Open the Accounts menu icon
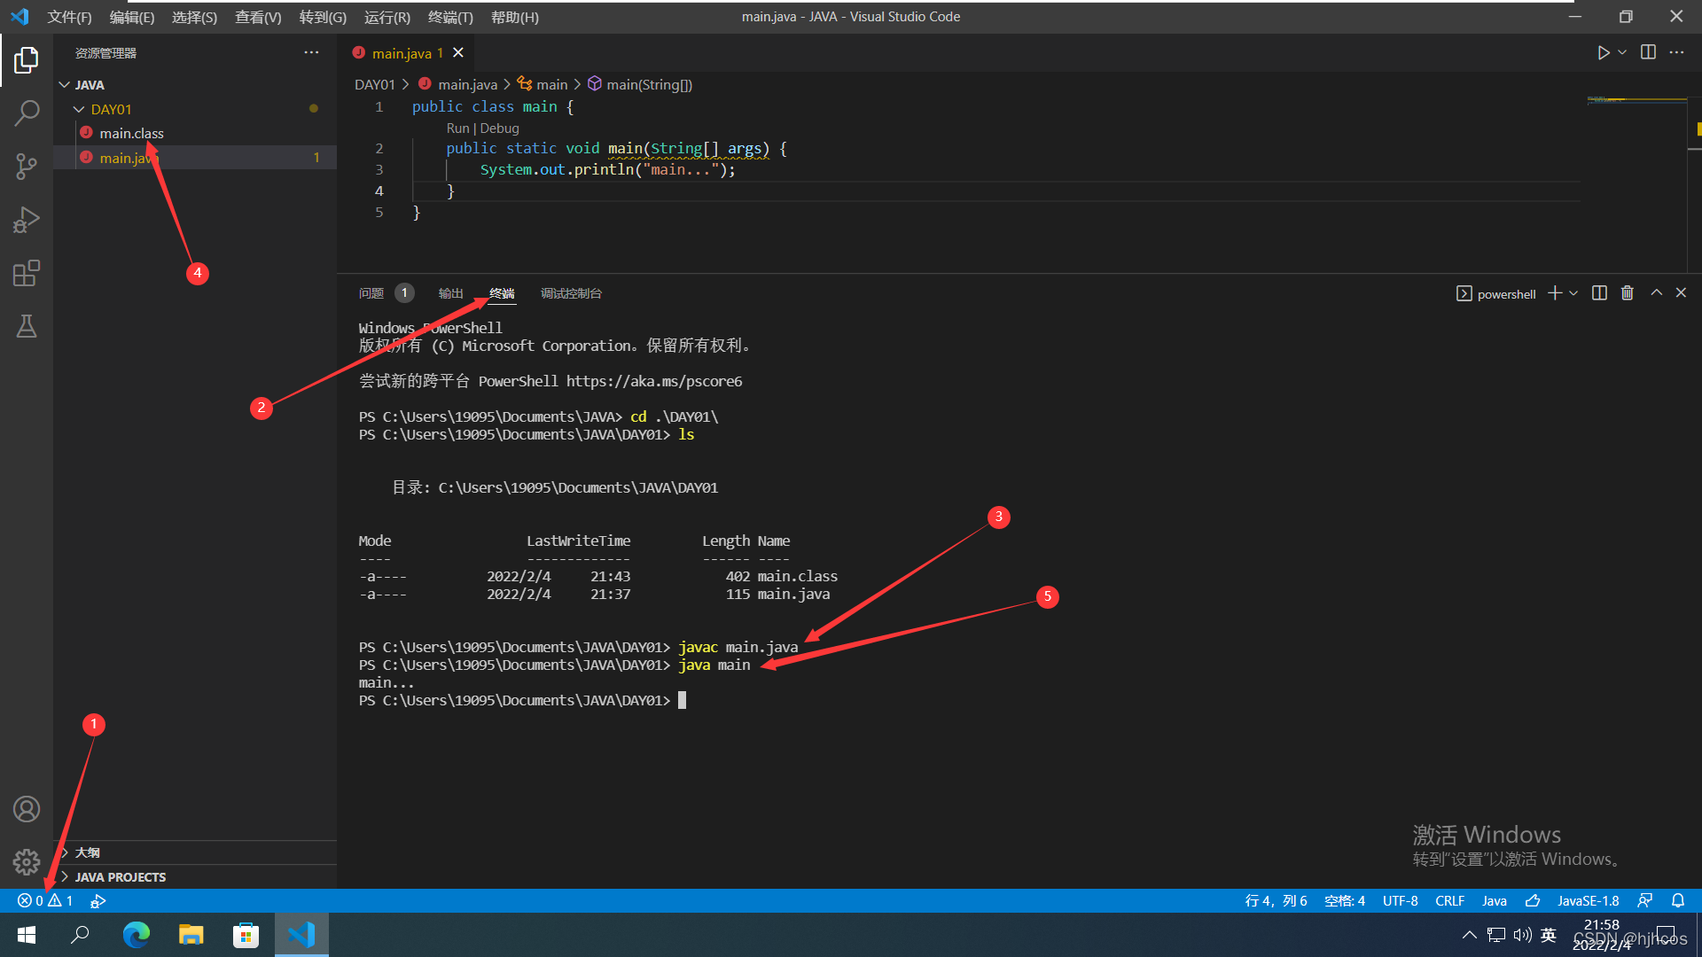 [27, 809]
